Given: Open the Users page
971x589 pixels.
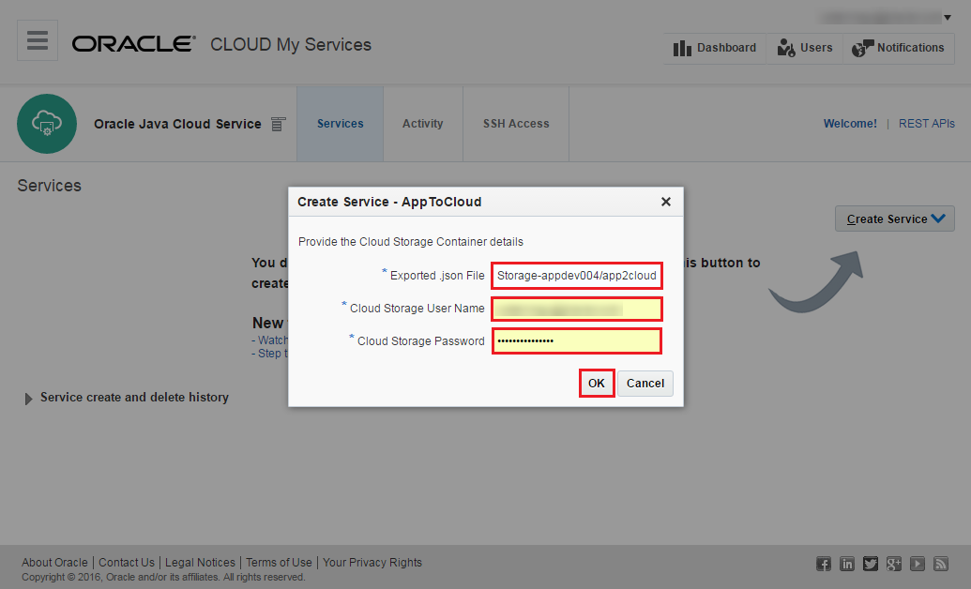Looking at the screenshot, I should [804, 49].
